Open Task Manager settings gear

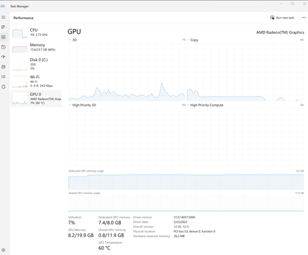(3, 250)
